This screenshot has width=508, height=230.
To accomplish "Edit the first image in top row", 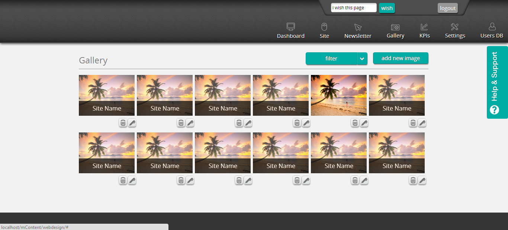I will tap(132, 123).
